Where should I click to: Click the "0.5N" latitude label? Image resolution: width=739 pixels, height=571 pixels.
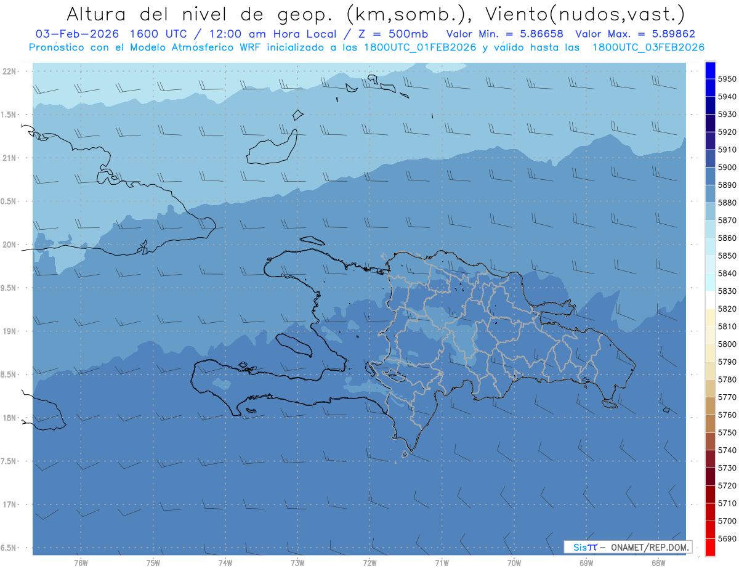point(9,201)
